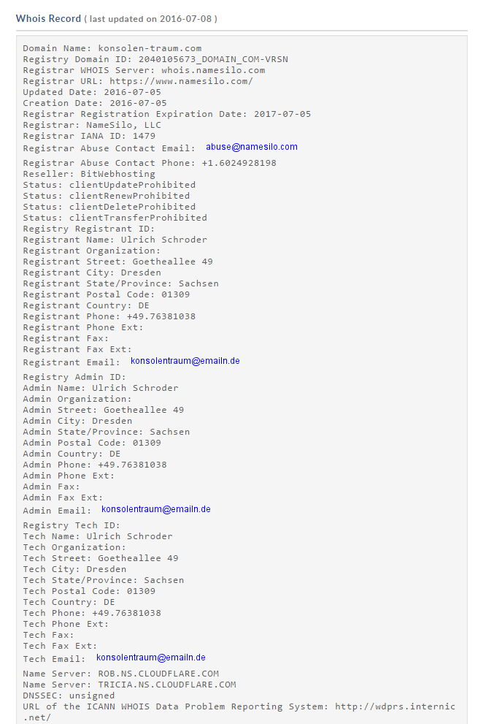
Task: Click the last updated on 2016-07-08 text
Action: coord(150,19)
